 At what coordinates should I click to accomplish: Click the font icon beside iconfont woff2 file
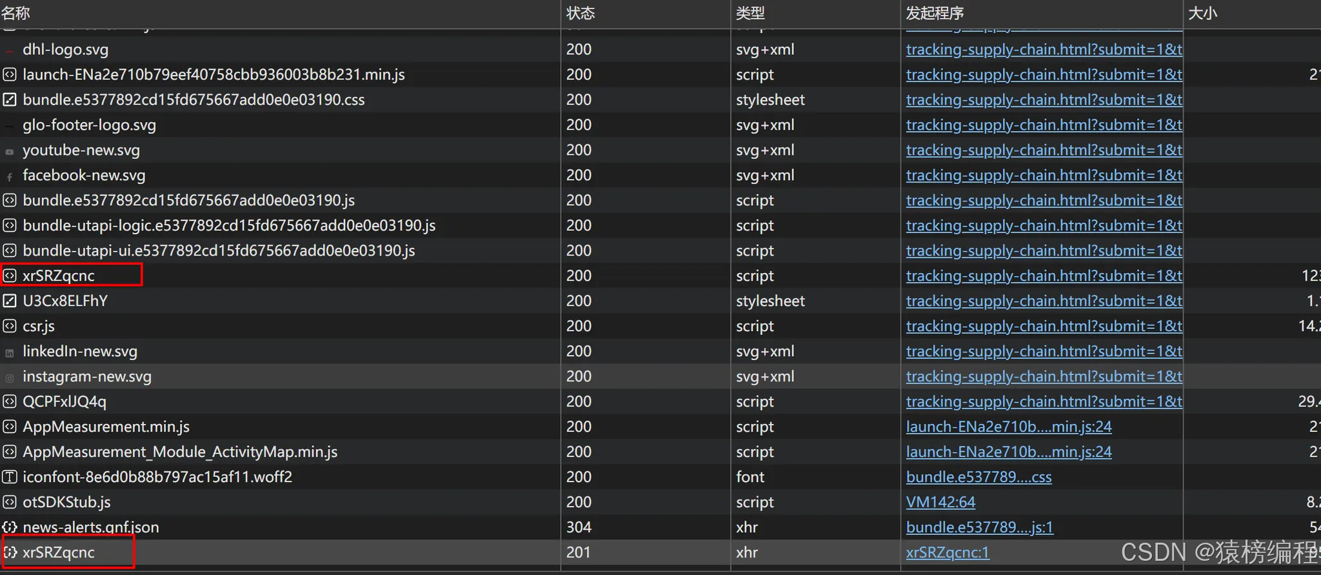click(x=10, y=478)
